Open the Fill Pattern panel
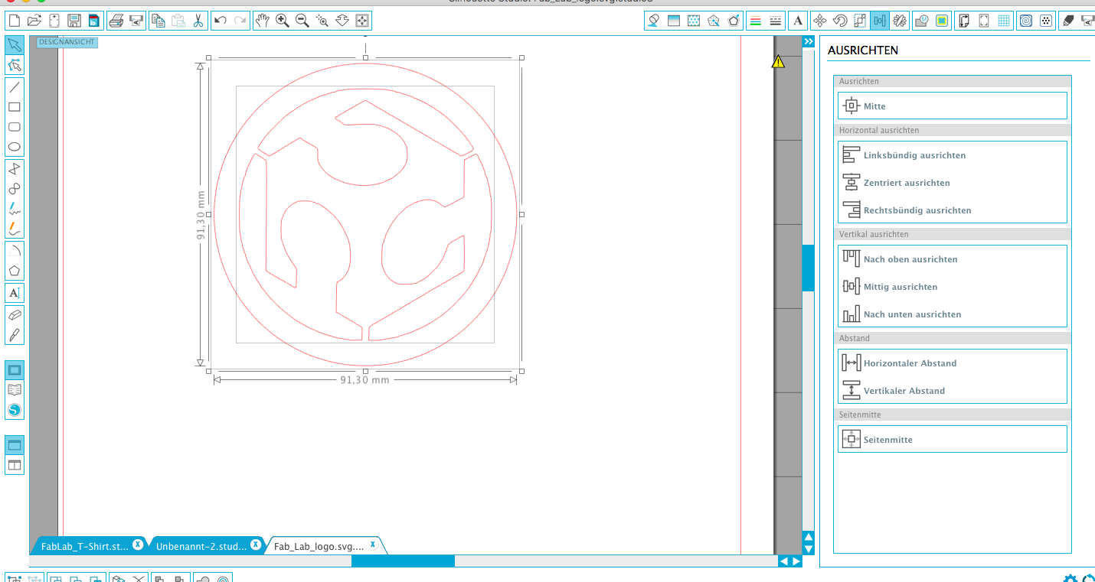 694,21
